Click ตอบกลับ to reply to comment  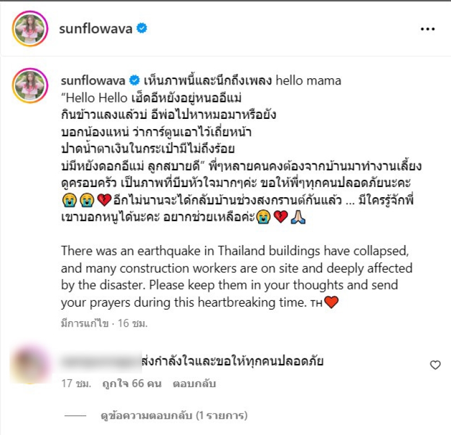pyautogui.click(x=194, y=384)
